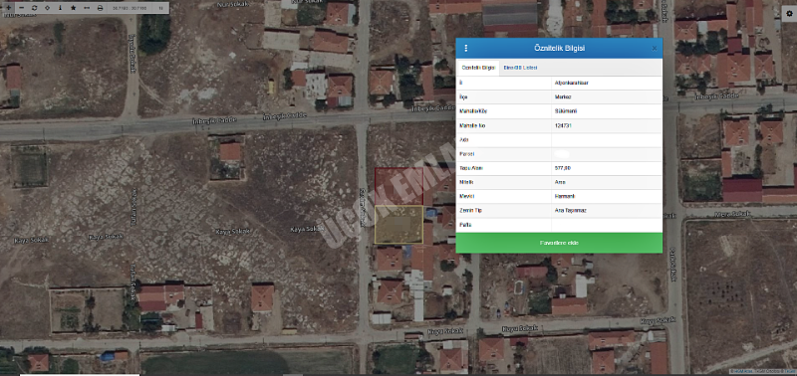
Task: Click the Tapu Alanı row in table
Action: [x=559, y=168]
